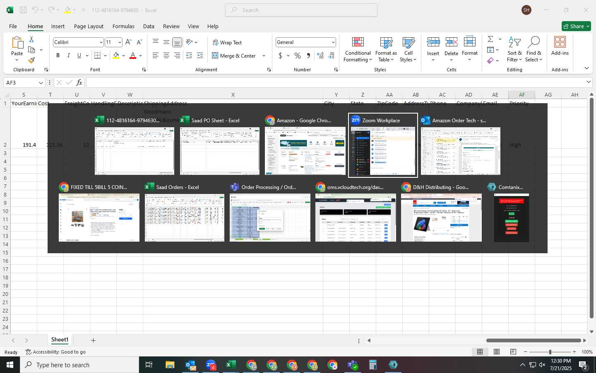Apply the yellow Fill Color swatch
Screen dimensions: 596x373
[116, 56]
